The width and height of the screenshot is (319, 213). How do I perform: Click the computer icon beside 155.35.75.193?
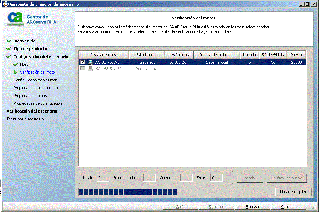tap(90, 62)
